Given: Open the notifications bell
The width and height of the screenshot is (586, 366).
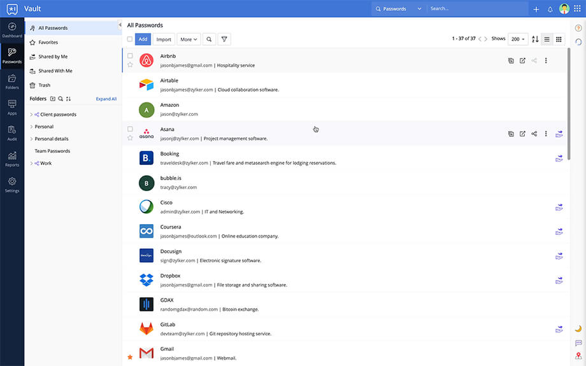Looking at the screenshot, I should 550,9.
